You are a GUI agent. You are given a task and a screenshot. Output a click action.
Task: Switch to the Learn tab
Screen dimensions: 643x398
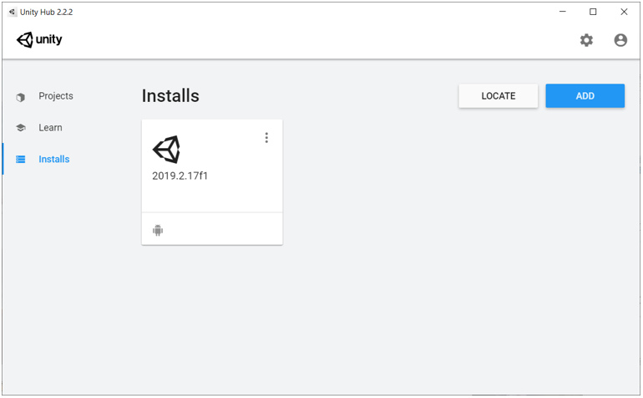tap(50, 128)
